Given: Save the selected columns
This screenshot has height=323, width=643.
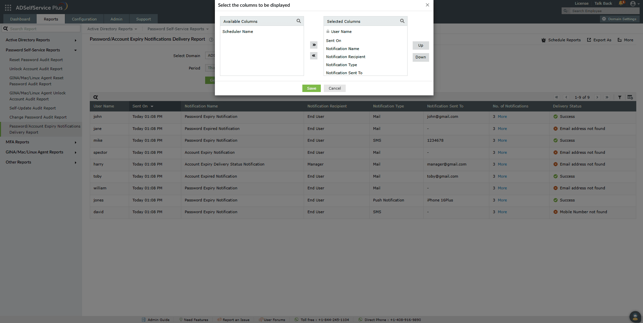Looking at the screenshot, I should [x=311, y=88].
